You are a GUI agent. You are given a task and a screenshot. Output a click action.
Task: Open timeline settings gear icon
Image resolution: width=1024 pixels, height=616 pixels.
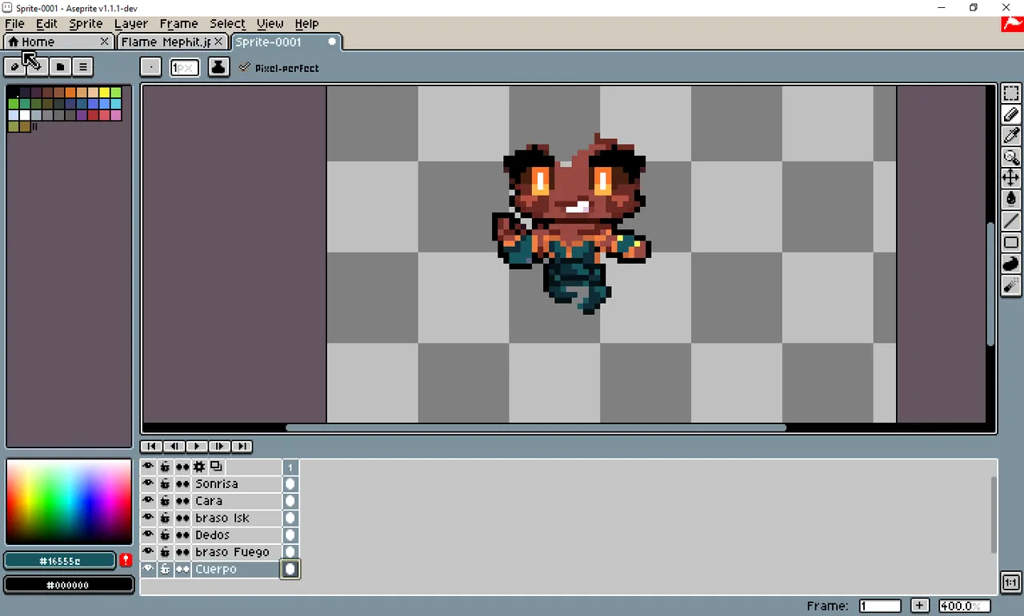pyautogui.click(x=199, y=467)
